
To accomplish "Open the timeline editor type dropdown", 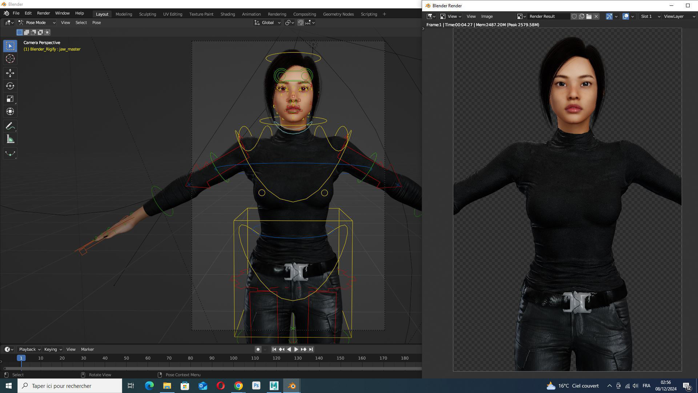I will [9, 349].
